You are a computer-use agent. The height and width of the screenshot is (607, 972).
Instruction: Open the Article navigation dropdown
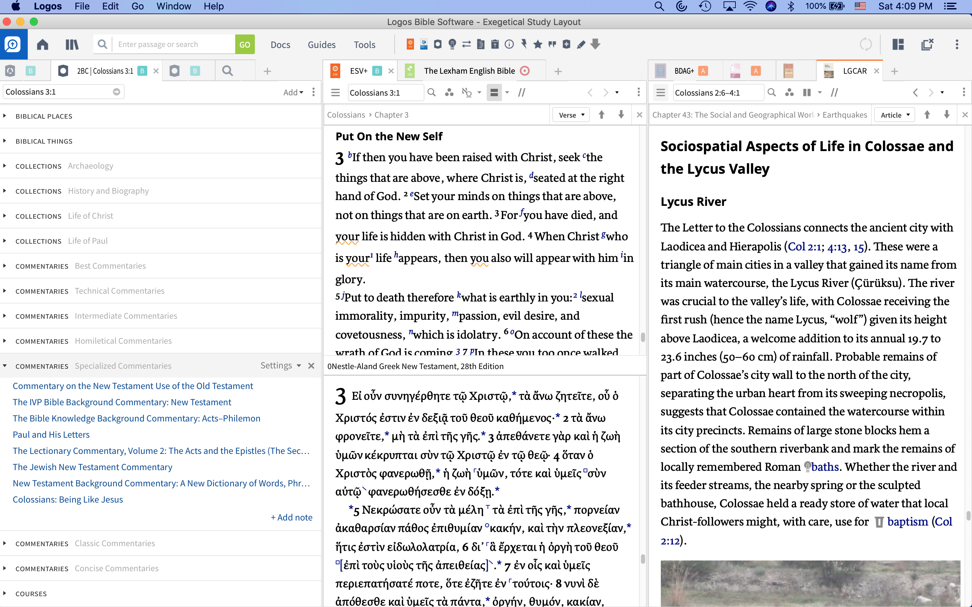pyautogui.click(x=895, y=115)
